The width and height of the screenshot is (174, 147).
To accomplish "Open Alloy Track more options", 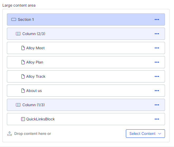I will [x=157, y=76].
